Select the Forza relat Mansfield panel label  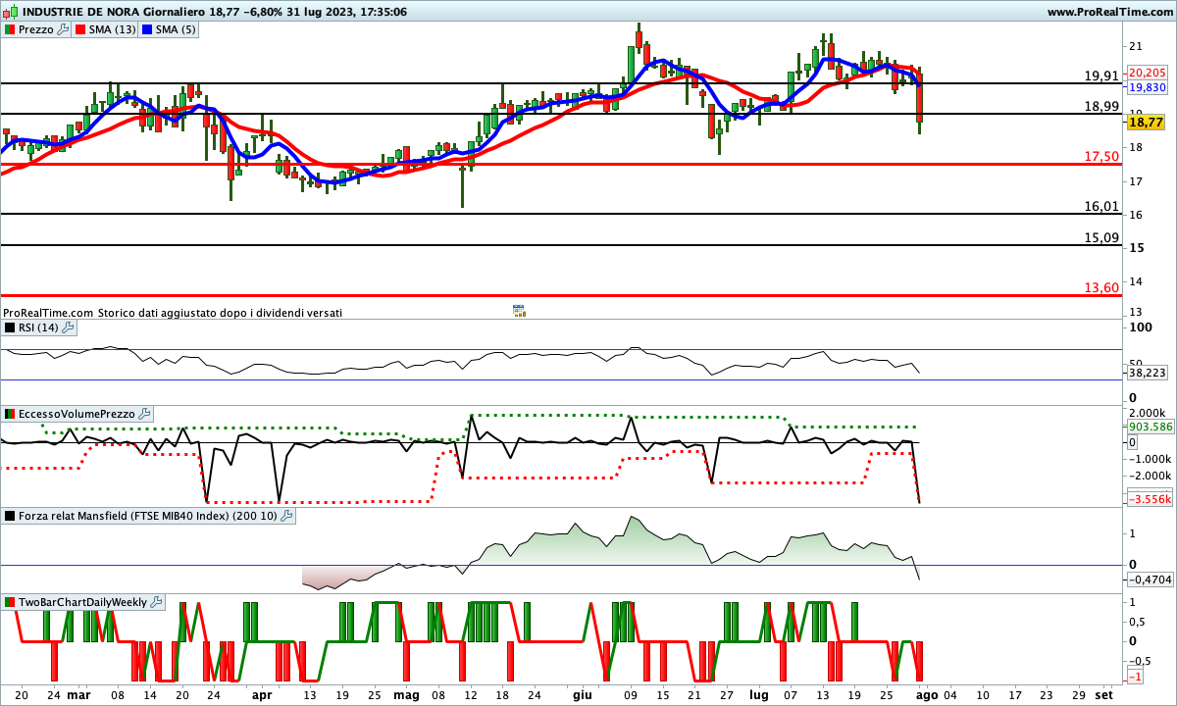coord(149,515)
